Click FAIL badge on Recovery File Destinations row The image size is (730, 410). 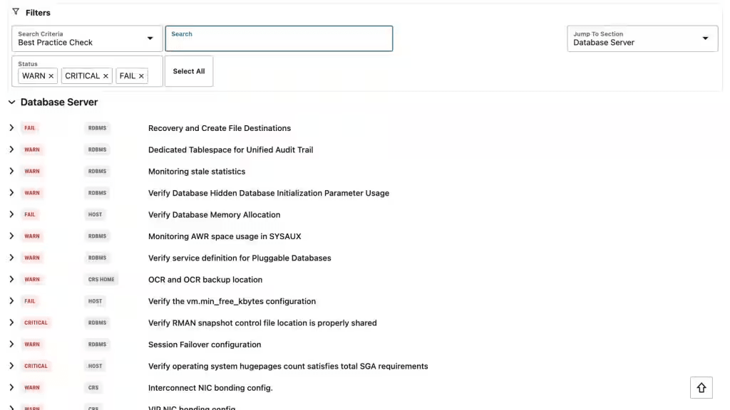(x=30, y=128)
